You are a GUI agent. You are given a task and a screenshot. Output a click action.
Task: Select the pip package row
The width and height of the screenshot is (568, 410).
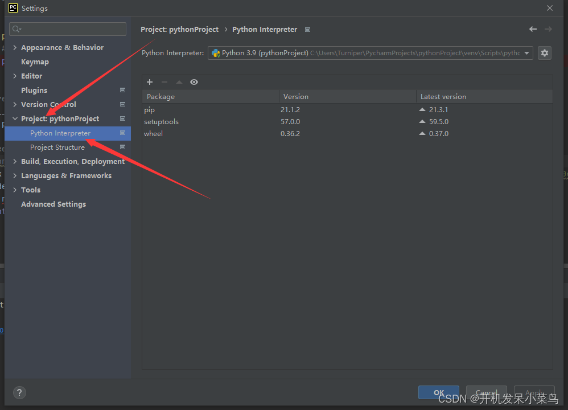(x=347, y=109)
